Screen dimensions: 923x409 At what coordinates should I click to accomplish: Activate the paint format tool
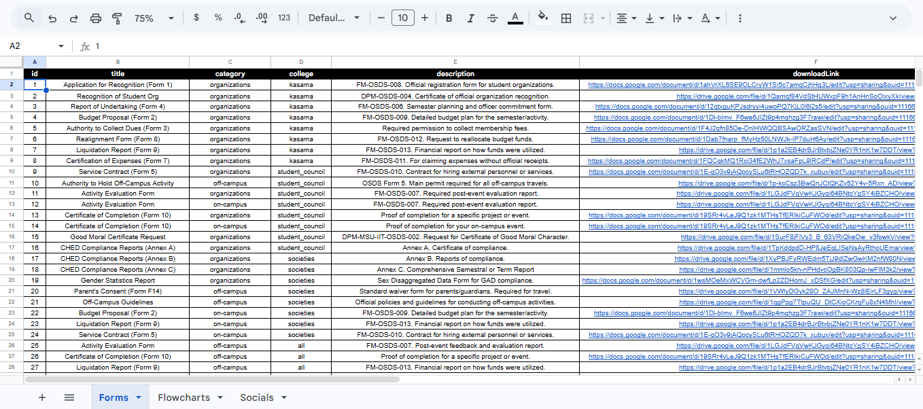(117, 18)
